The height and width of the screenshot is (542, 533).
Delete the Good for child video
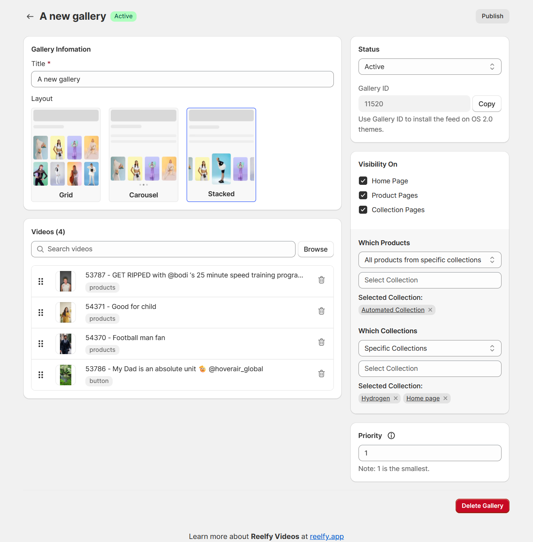(321, 311)
